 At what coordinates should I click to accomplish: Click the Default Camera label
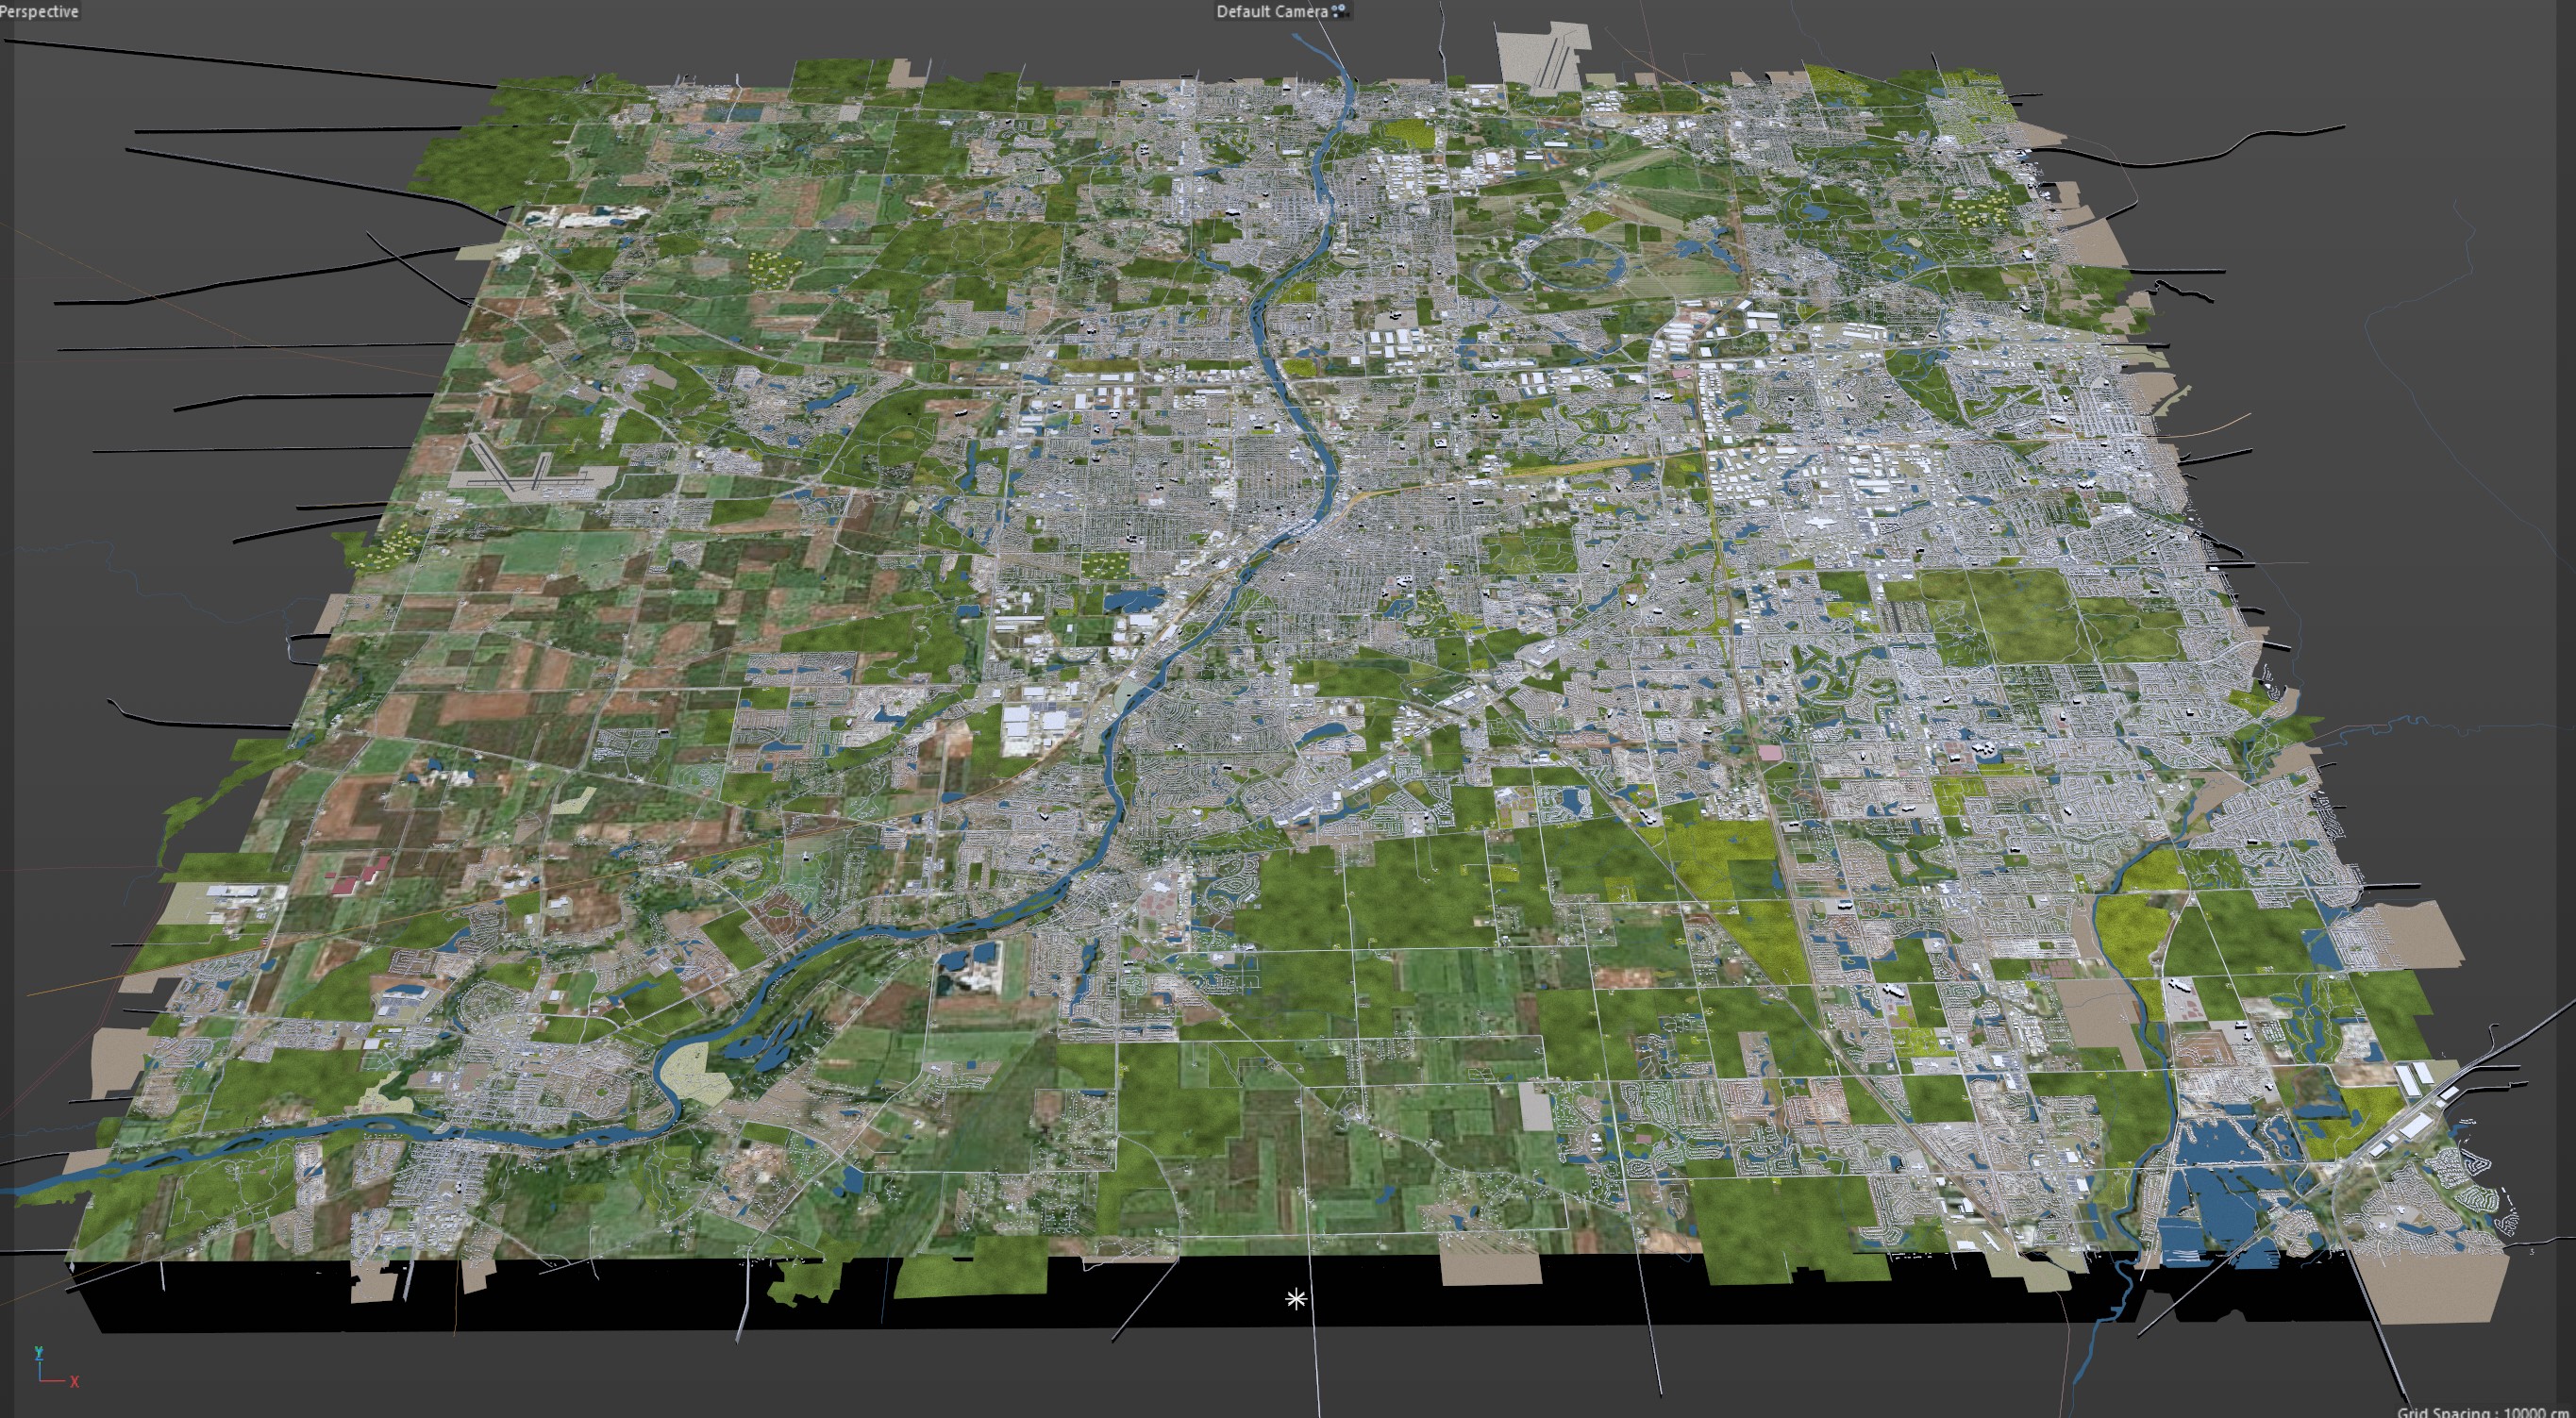coord(1270,11)
